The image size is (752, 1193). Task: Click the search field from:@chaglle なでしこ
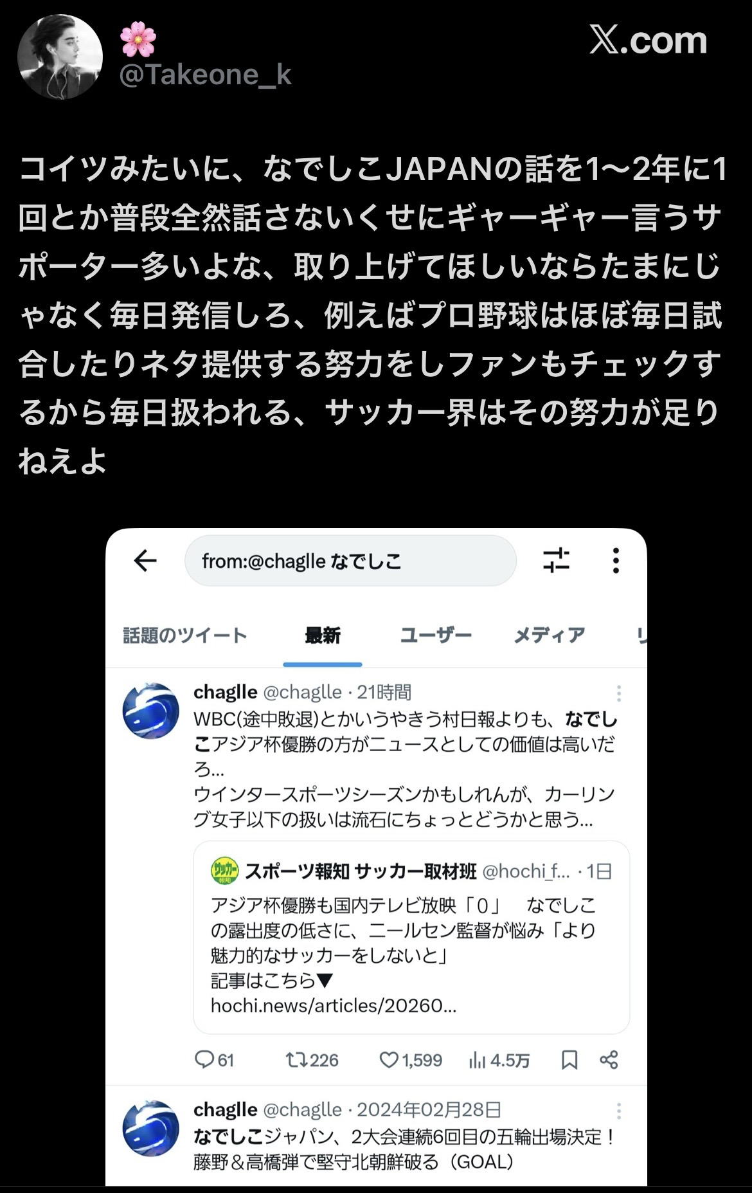(350, 561)
